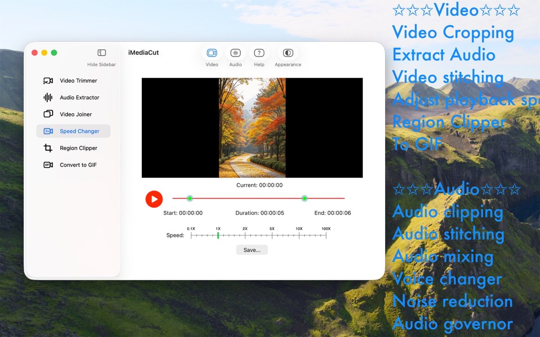Viewport: 540px width, 337px height.
Task: Click the end trim handle on the timeline
Action: click(305, 198)
